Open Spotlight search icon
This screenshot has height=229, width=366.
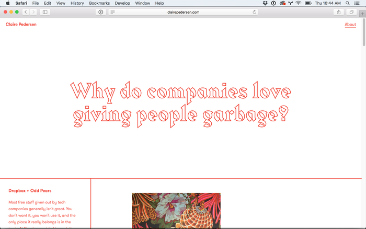click(x=348, y=3)
